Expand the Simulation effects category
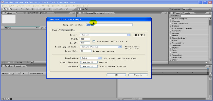 pos(171,45)
